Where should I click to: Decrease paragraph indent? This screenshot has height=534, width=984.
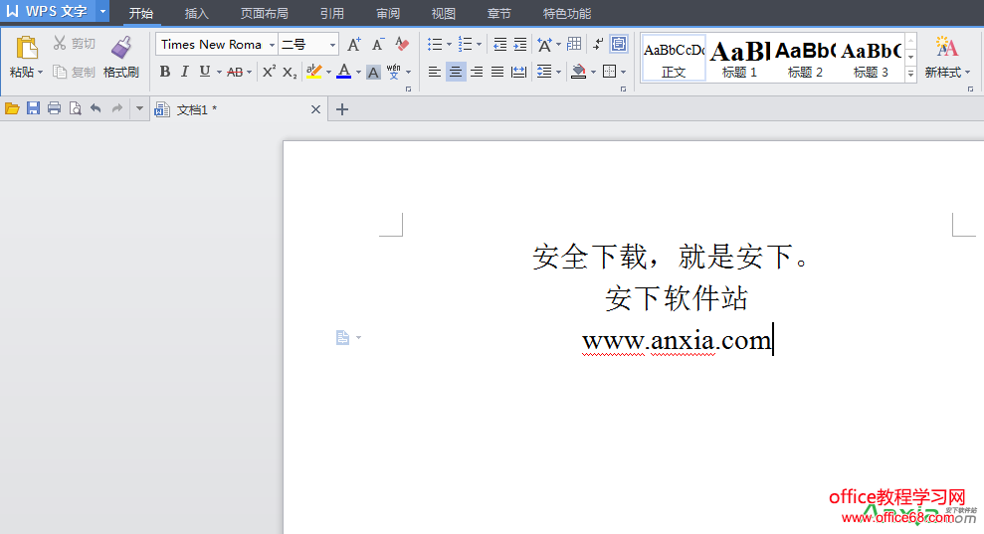500,44
